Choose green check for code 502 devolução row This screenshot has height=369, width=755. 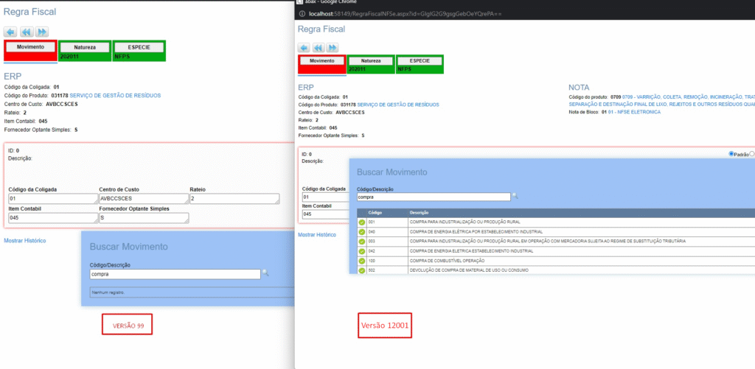pos(361,270)
